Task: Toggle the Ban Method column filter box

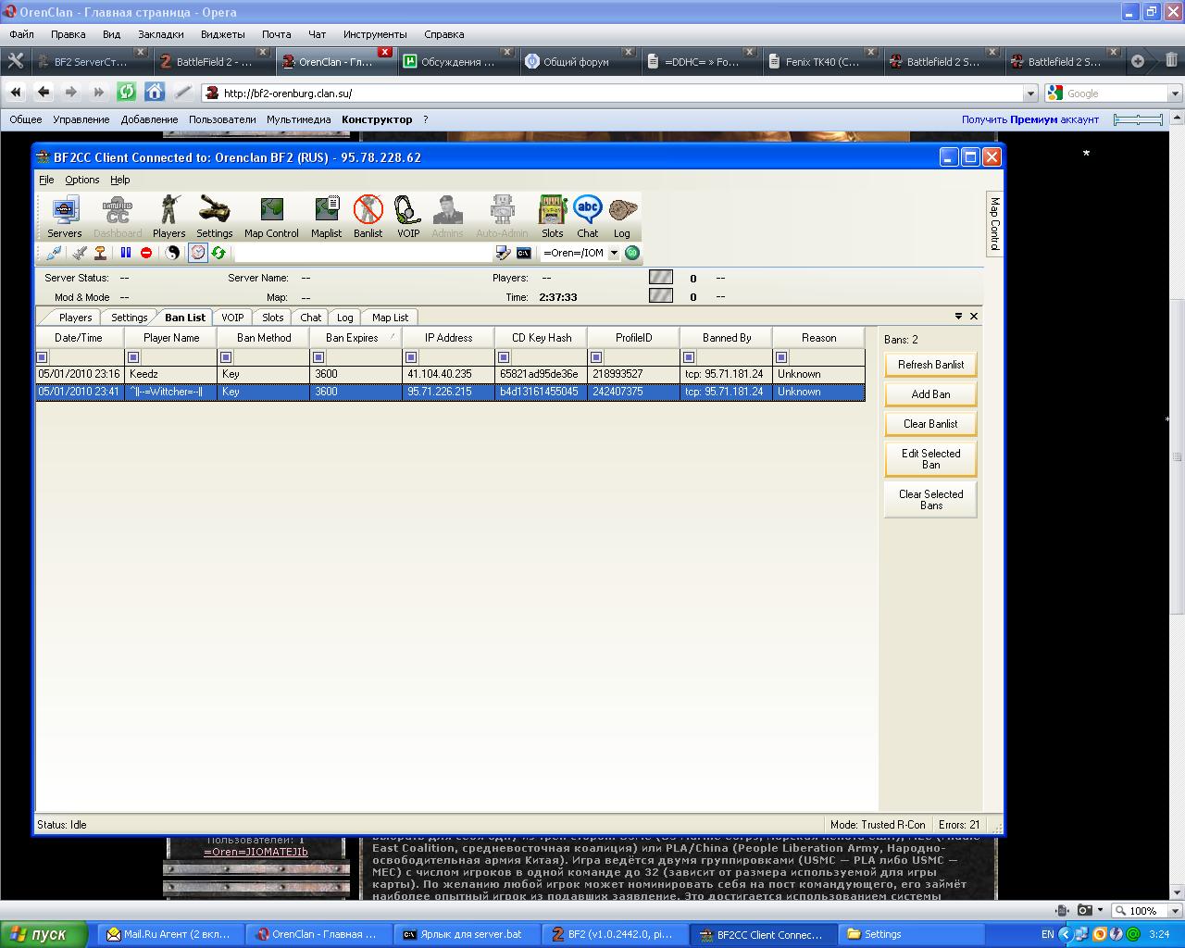Action: click(x=226, y=357)
